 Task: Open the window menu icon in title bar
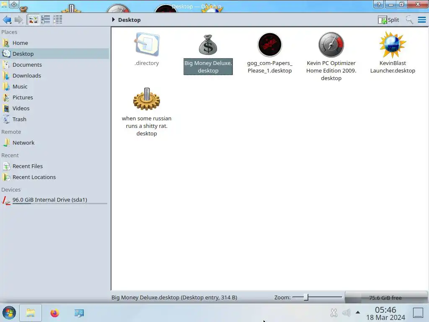tap(4, 4)
